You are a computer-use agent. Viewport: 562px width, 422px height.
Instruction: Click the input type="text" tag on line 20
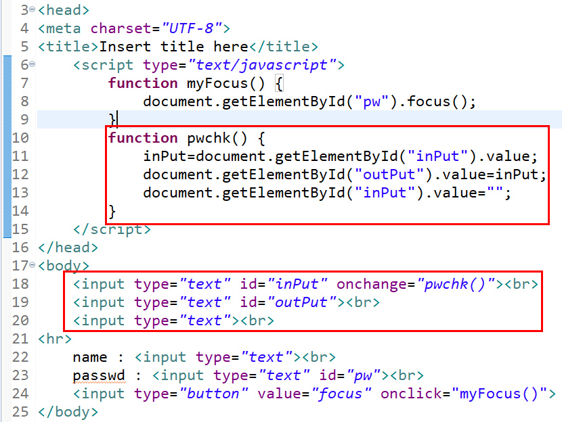[156, 321]
